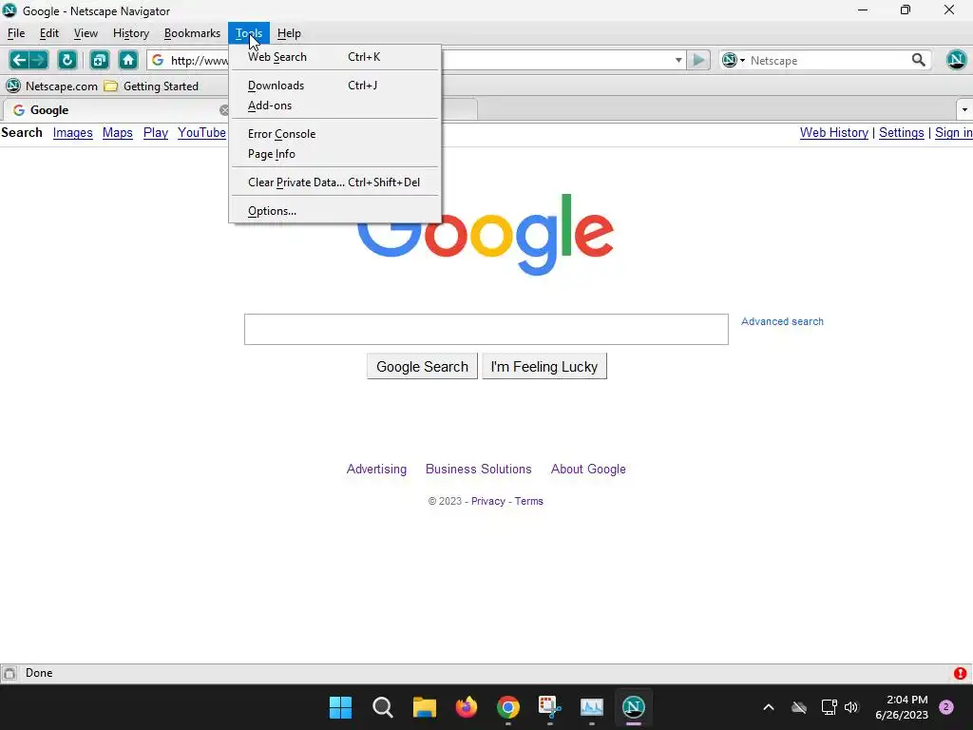Open the Bookmarks menu
The image size is (973, 730).
pyautogui.click(x=192, y=33)
